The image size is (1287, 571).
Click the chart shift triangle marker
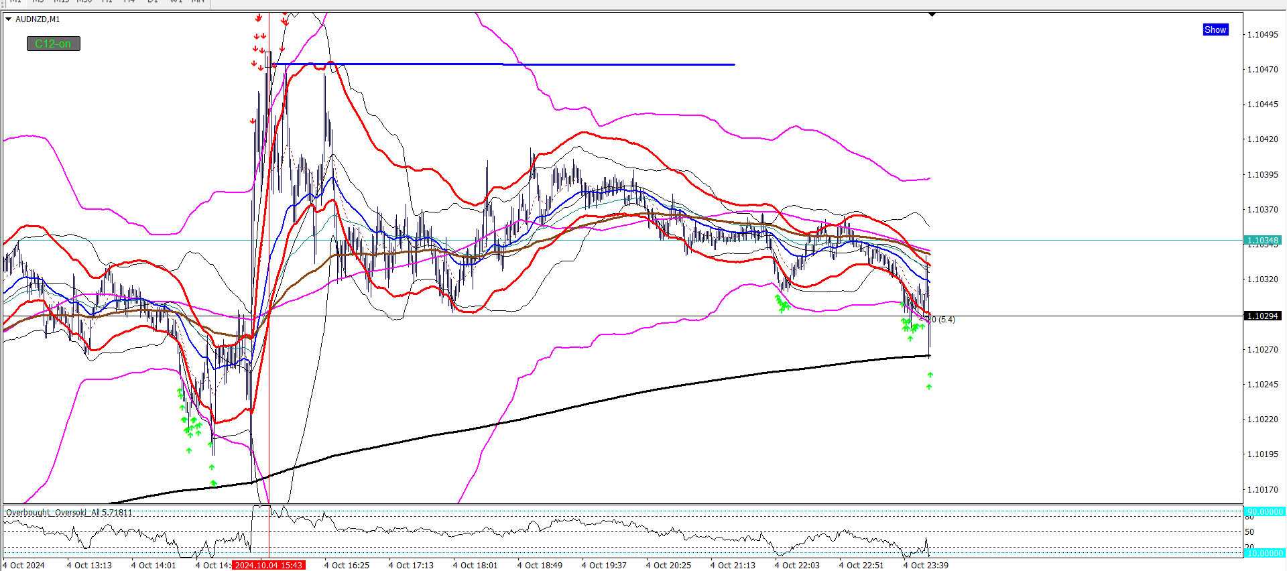[x=932, y=14]
